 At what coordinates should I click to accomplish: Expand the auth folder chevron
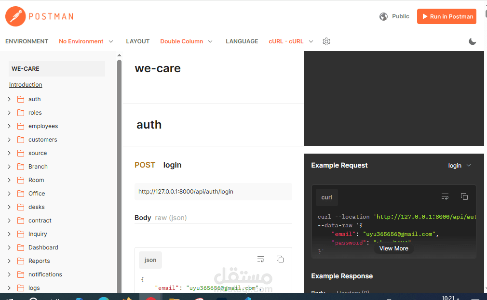point(9,99)
